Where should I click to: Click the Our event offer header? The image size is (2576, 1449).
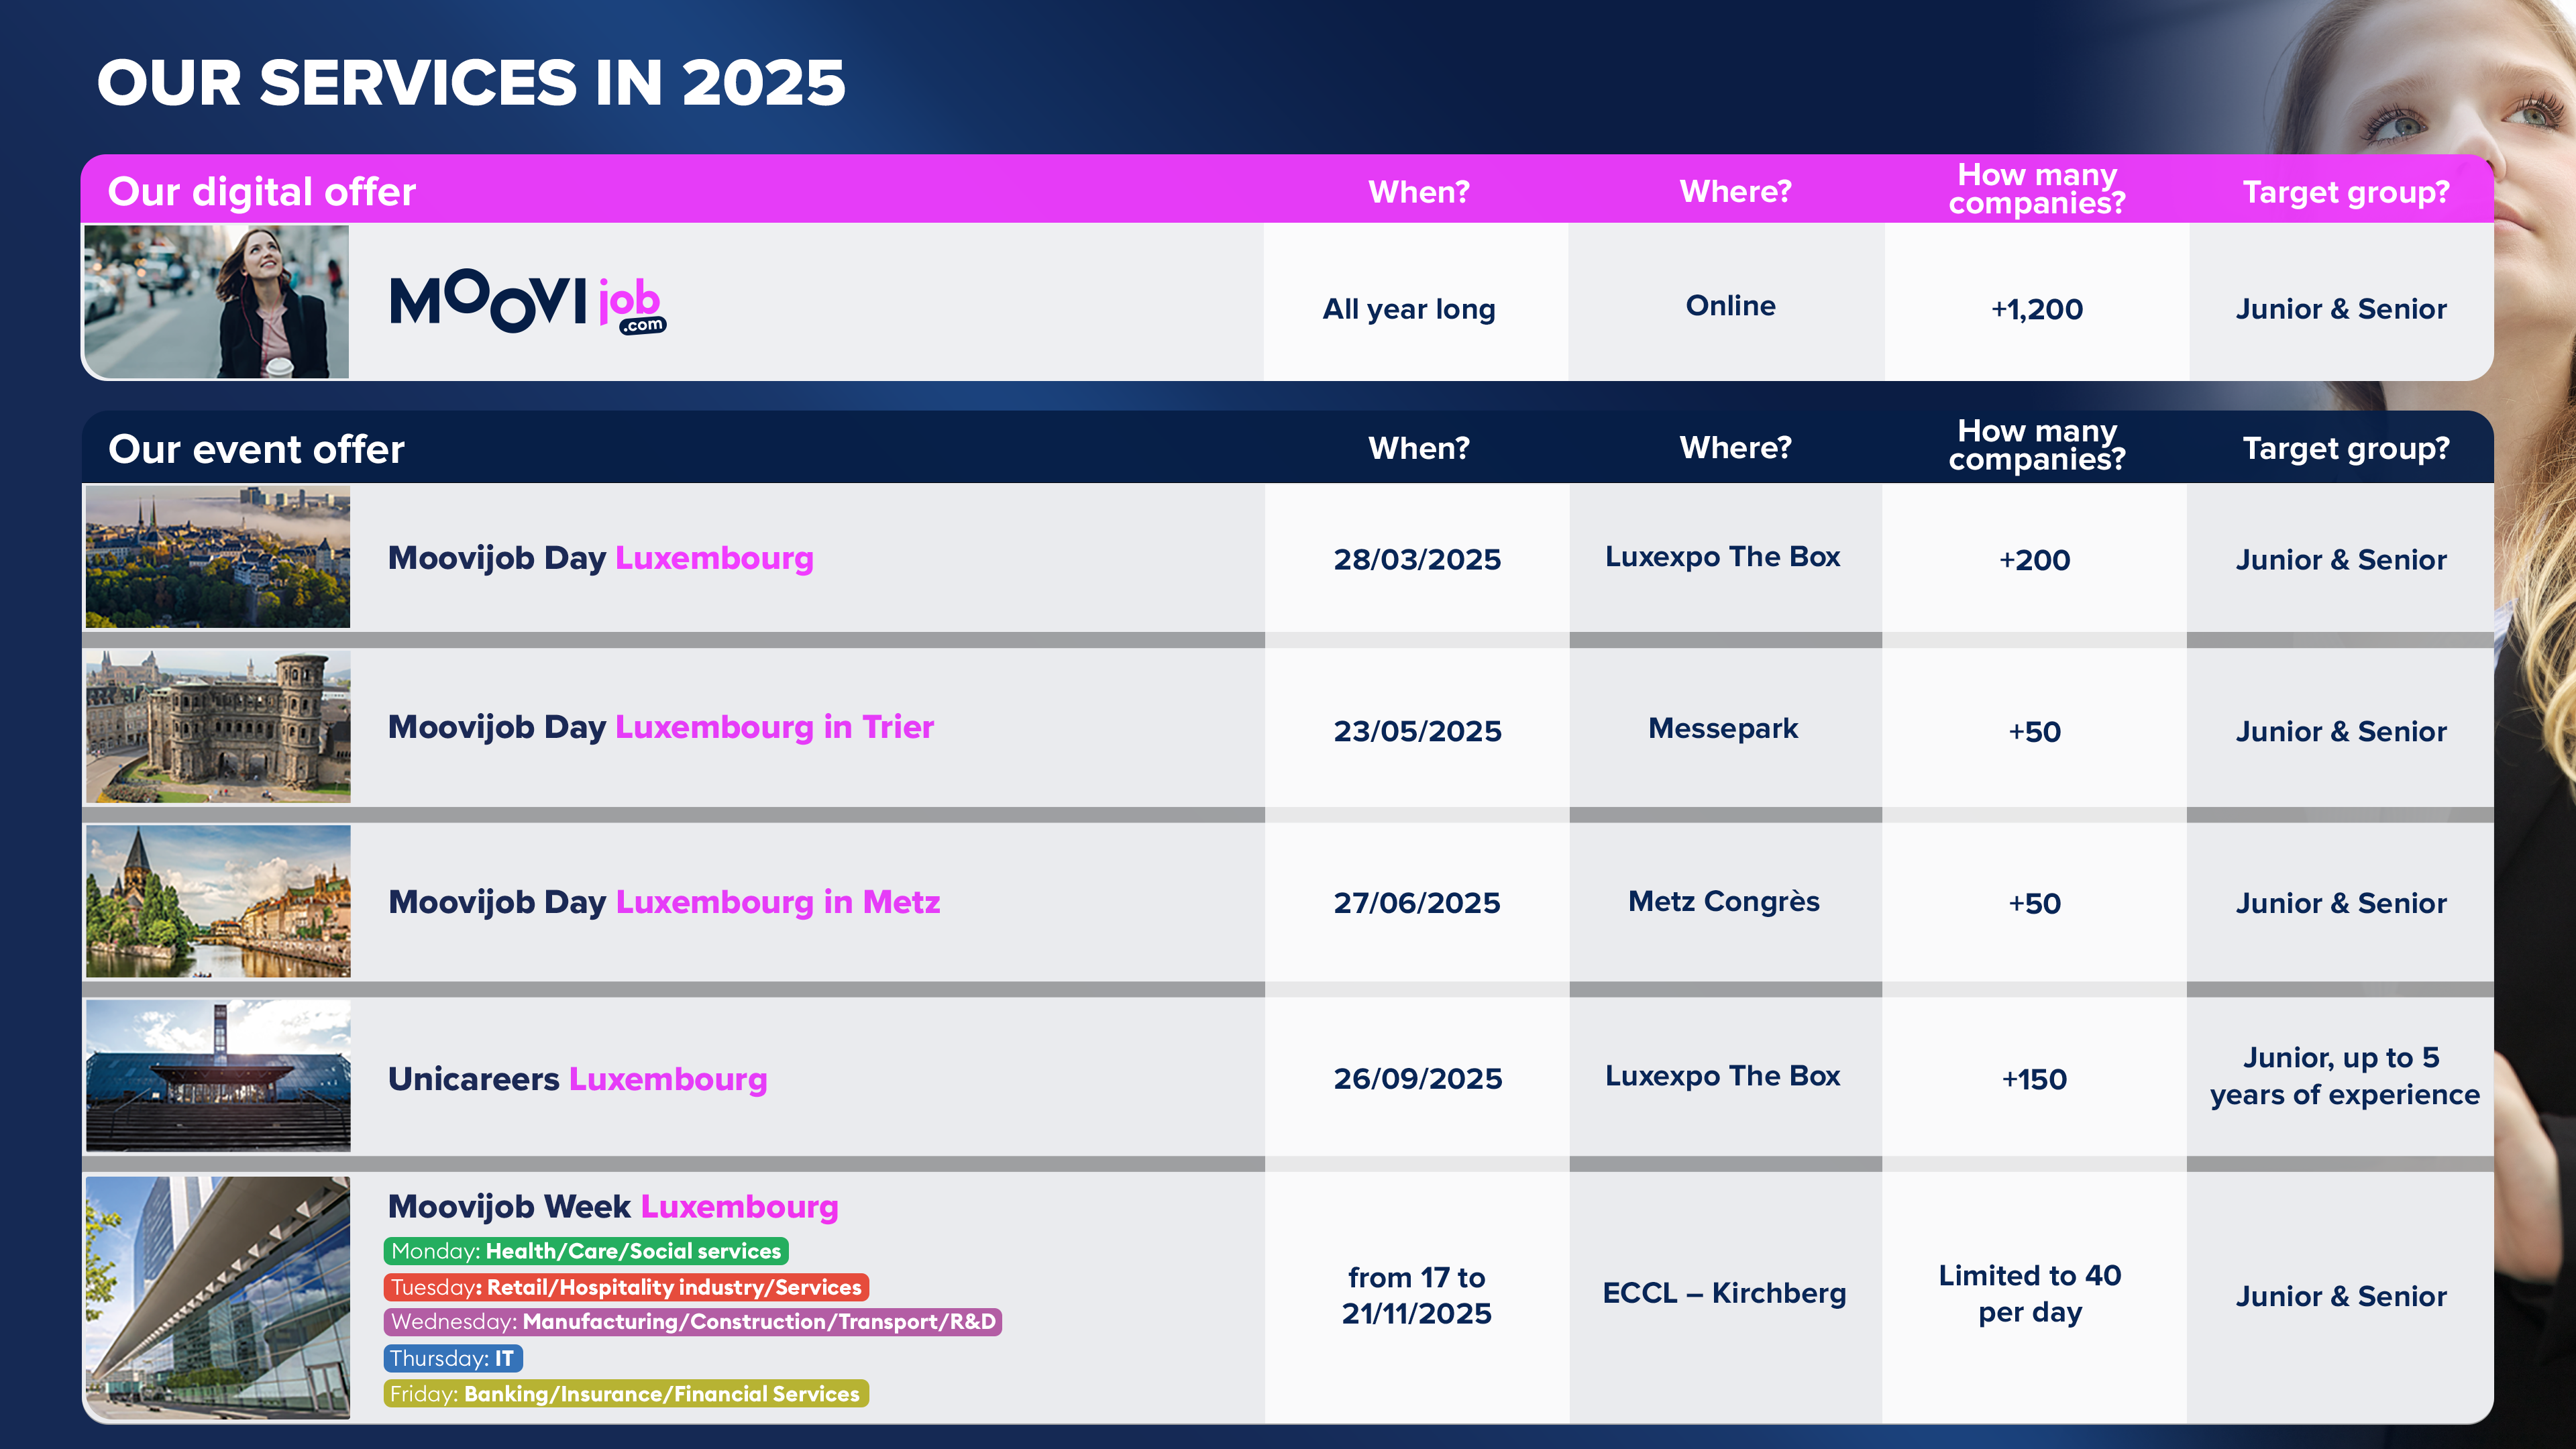point(256,449)
